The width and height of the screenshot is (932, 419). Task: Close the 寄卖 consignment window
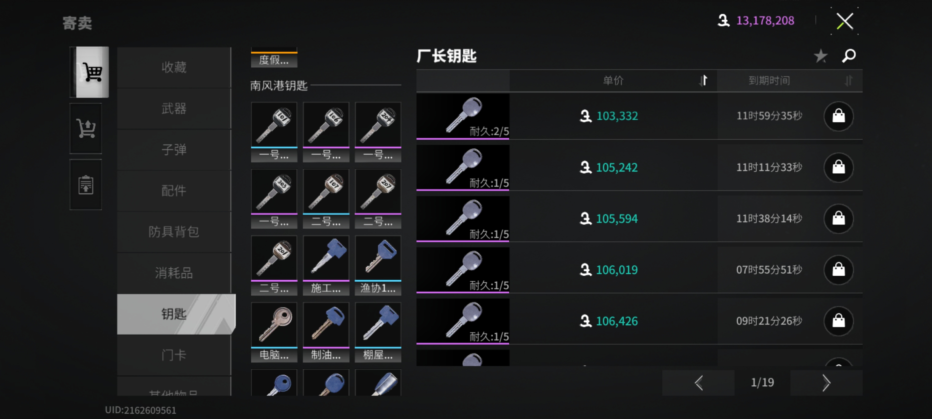pos(844,21)
